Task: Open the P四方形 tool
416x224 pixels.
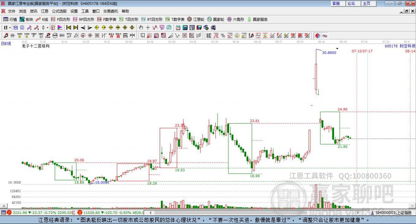Action: point(61,20)
